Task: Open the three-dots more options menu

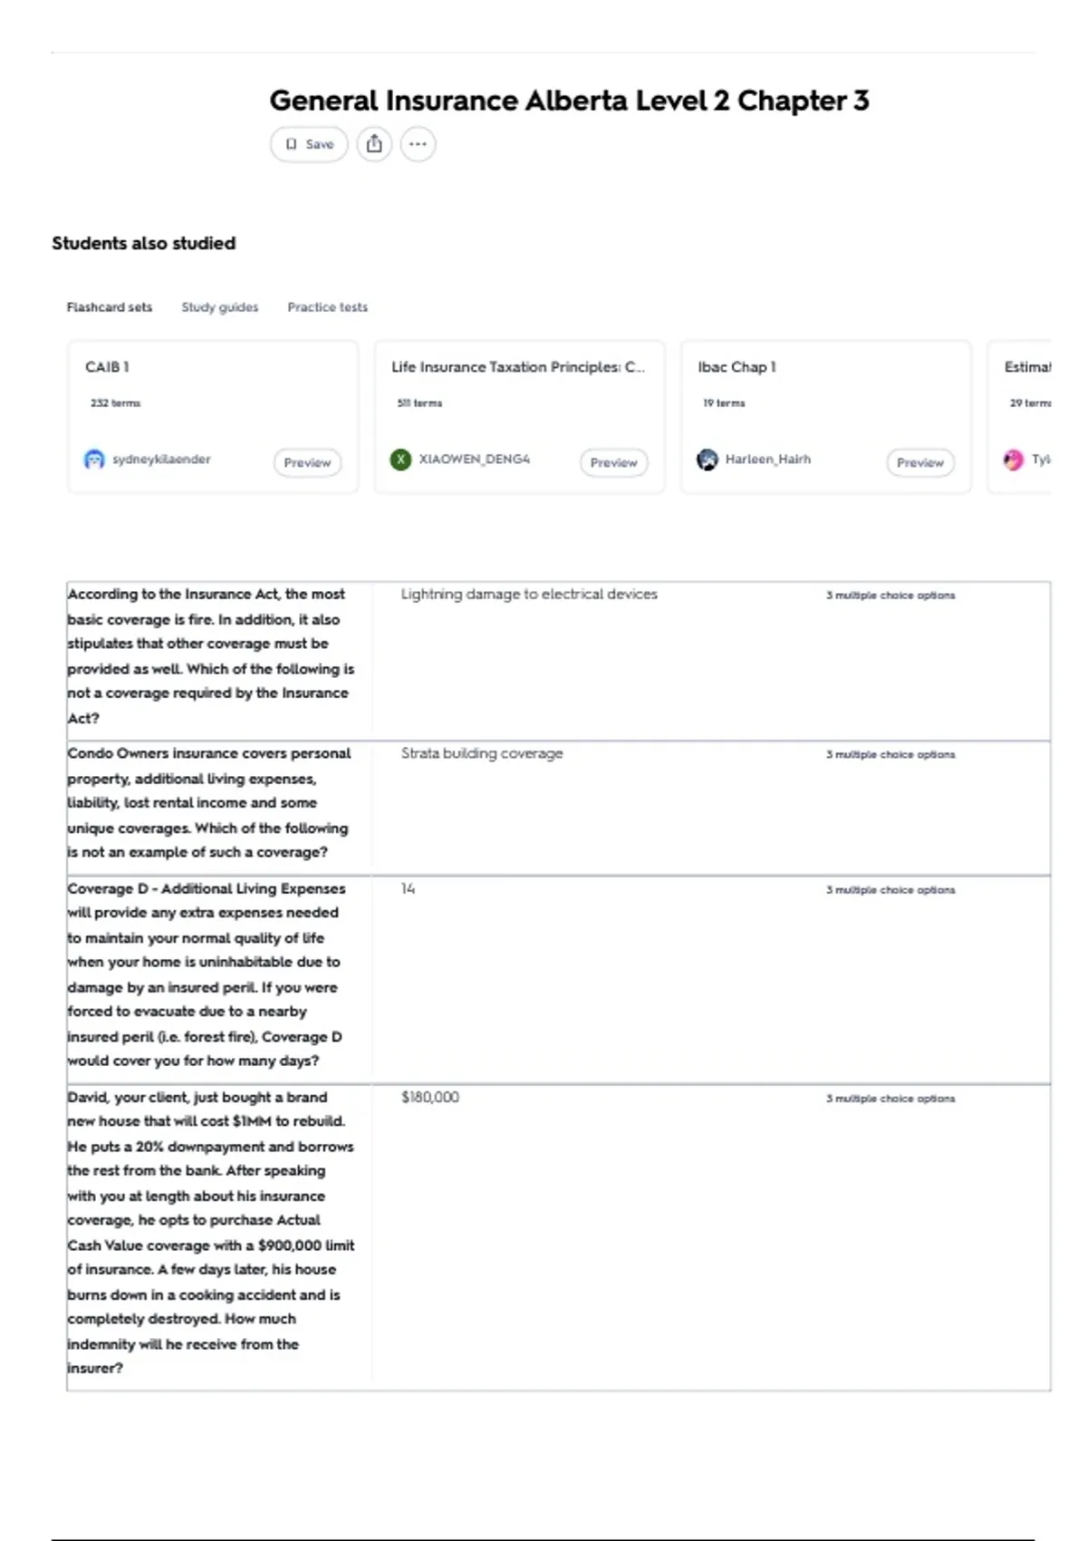Action: [x=418, y=144]
